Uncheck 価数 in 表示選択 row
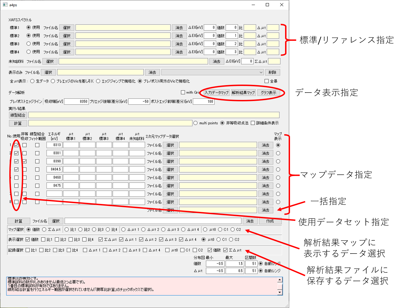This screenshot has height=308, width=400. [x=28, y=240]
